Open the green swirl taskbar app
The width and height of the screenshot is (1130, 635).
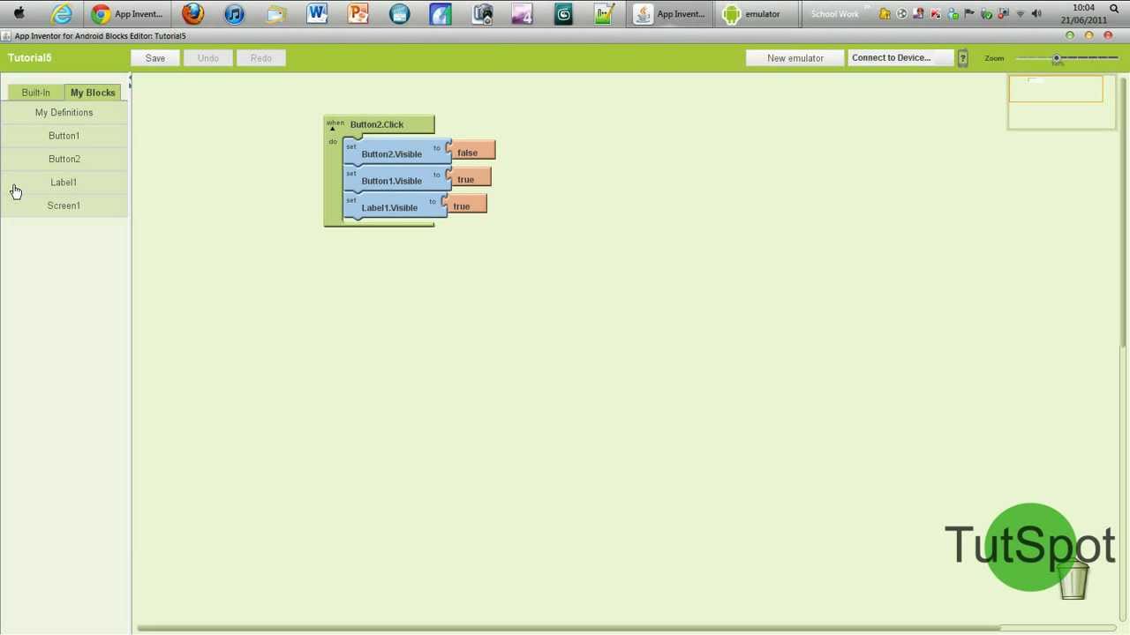click(x=564, y=13)
